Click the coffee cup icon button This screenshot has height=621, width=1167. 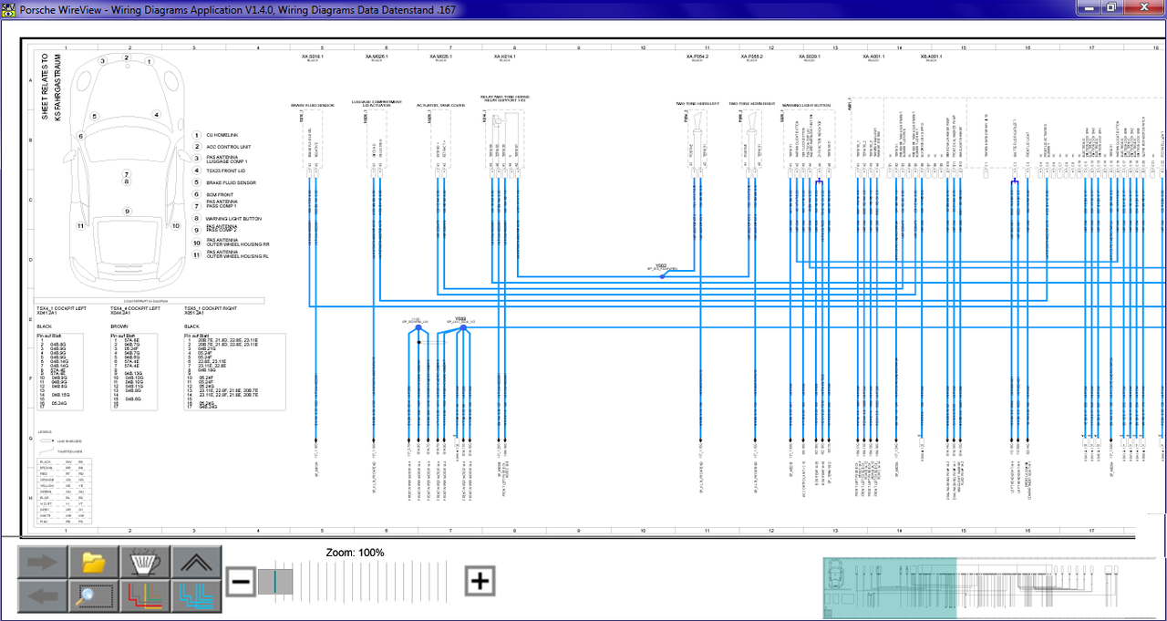tap(146, 563)
